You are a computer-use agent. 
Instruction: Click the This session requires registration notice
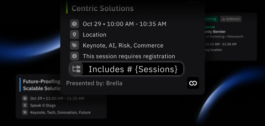point(129,56)
